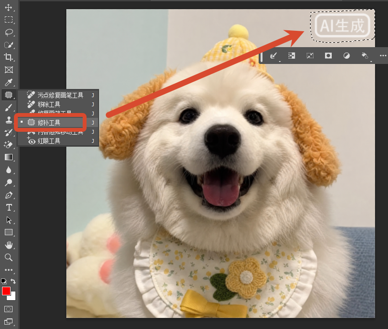This screenshot has width=388, height=329.
Task: Select the Zoom tool
Action: 9,257
